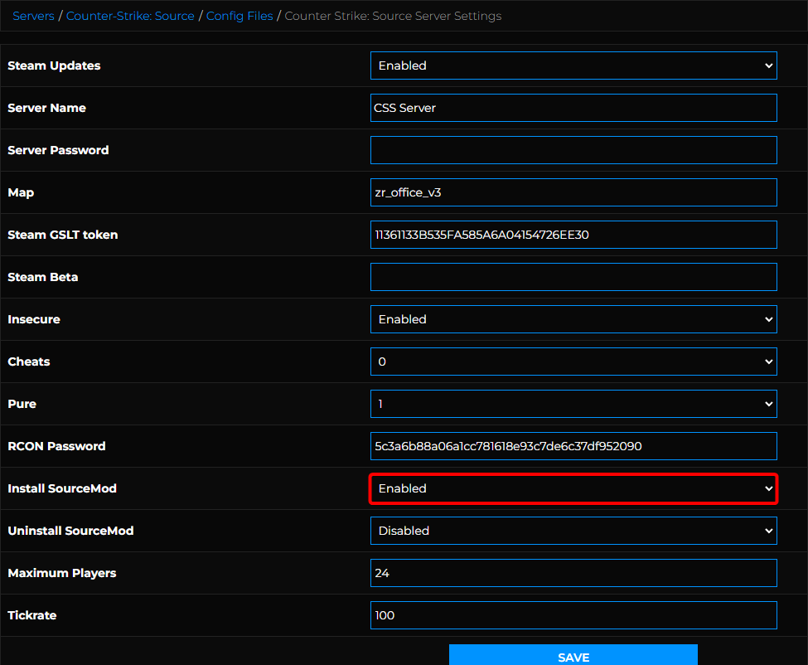The image size is (808, 665).
Task: Go to the Servers breadcrumb link
Action: coord(33,16)
